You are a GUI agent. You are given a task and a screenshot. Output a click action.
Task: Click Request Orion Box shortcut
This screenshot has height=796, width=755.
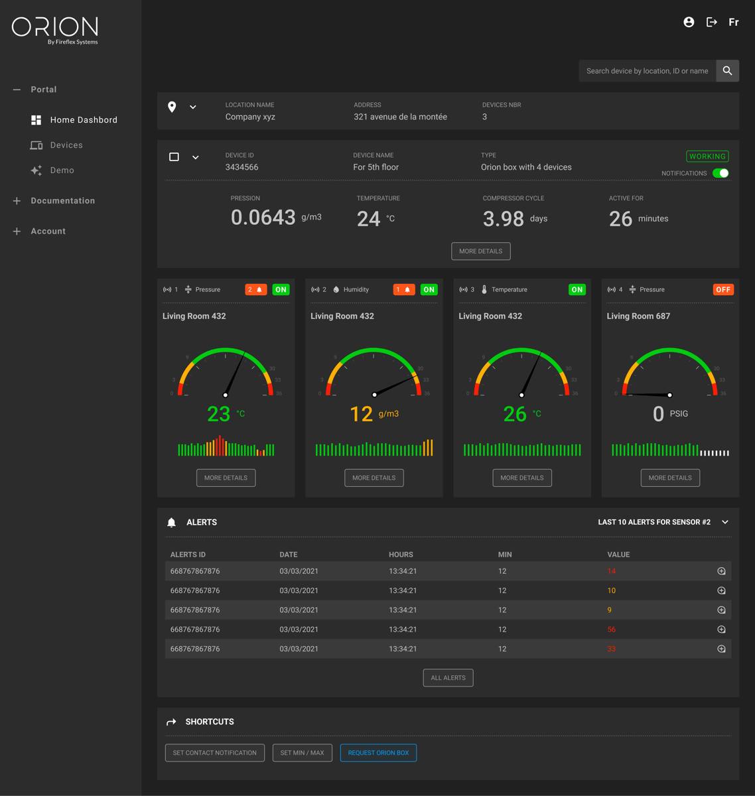coord(378,753)
